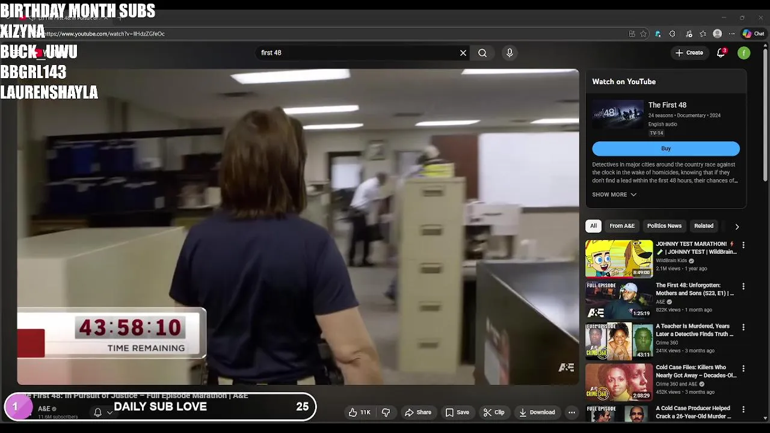Click the blue Buy button
The height and width of the screenshot is (433, 770).
point(666,149)
